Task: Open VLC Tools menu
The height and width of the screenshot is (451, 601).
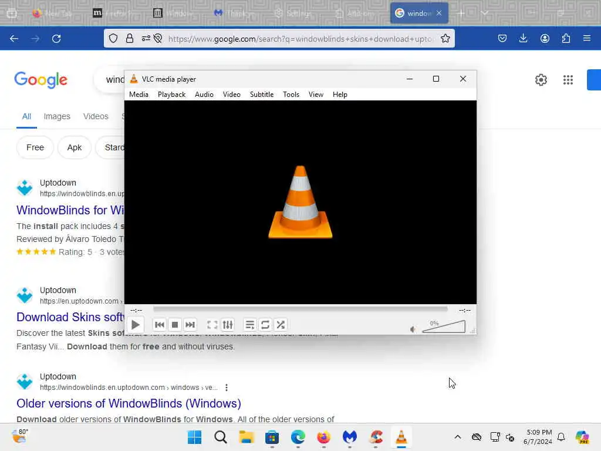Action: click(291, 95)
